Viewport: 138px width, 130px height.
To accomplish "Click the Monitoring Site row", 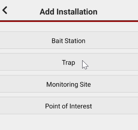I will (69, 84).
